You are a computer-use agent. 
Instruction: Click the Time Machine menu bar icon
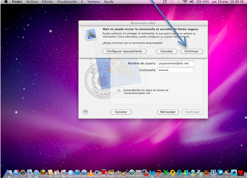click(172, 2)
